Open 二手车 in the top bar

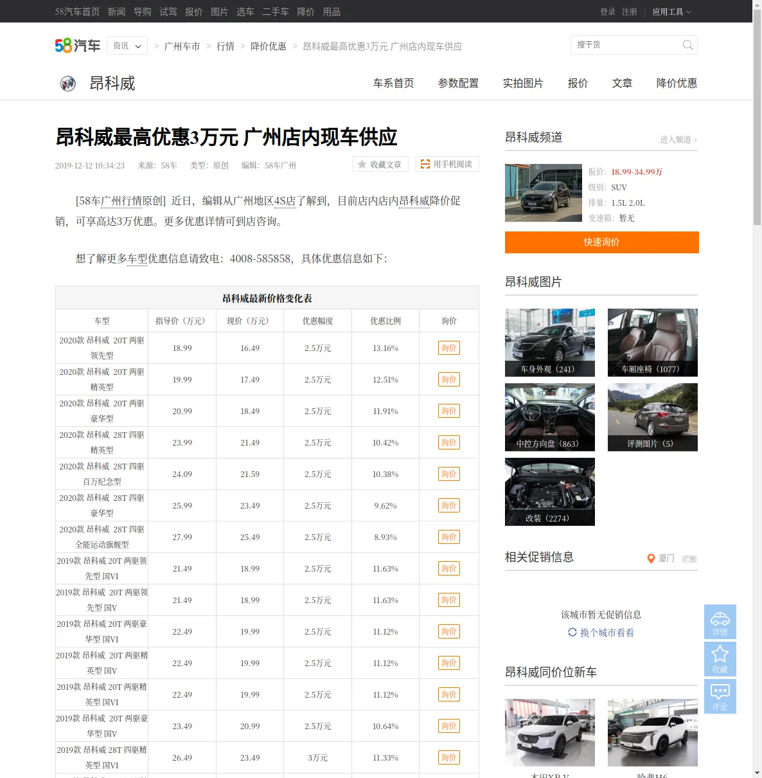(276, 12)
